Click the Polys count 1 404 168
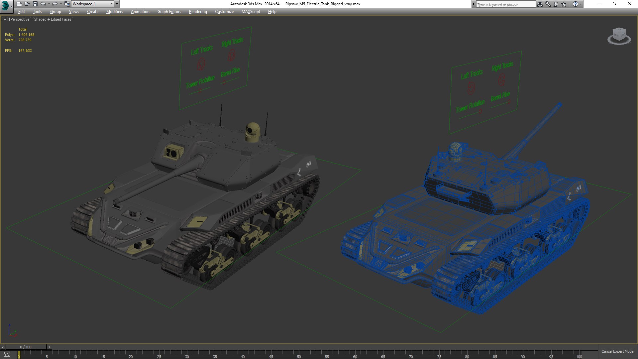 (x=26, y=35)
